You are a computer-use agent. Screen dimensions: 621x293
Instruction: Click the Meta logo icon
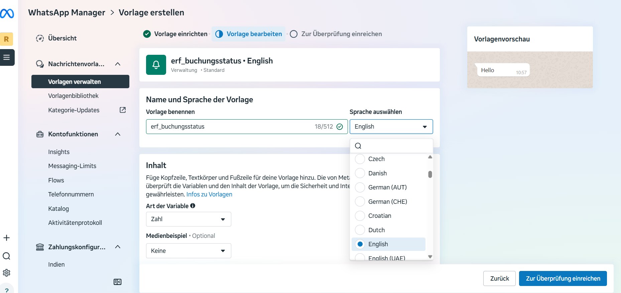coord(7,13)
